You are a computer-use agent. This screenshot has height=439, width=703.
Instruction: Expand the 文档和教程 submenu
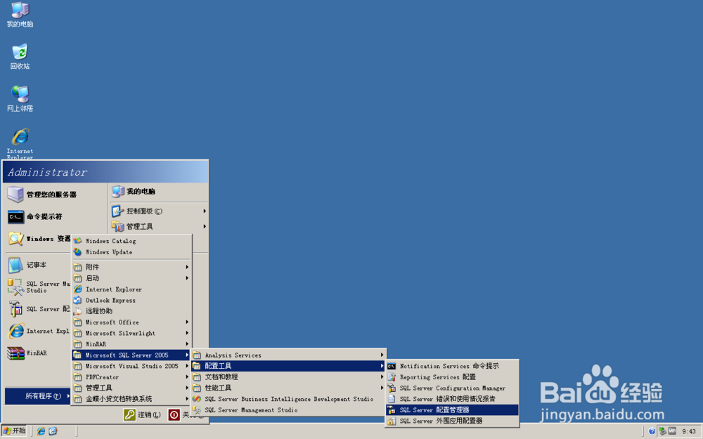coord(288,377)
